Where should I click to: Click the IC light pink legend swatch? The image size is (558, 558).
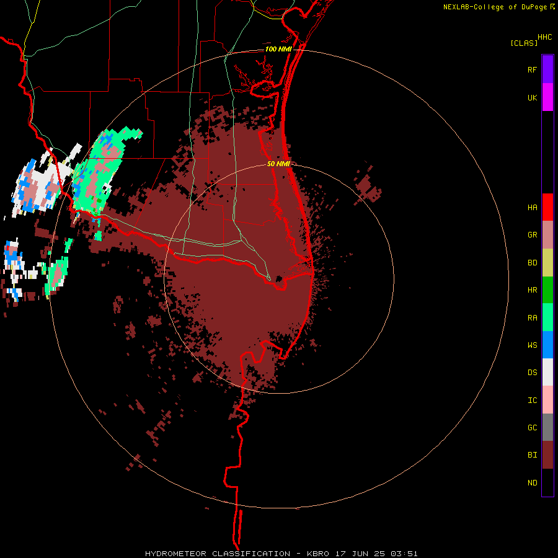[547, 400]
